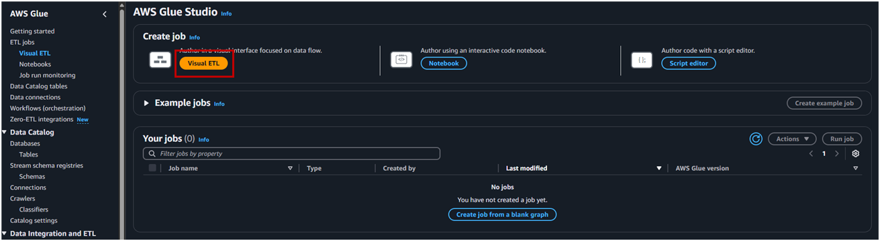880x241 pixels.
Task: Click Info link next to Your jobs
Action: click(204, 139)
